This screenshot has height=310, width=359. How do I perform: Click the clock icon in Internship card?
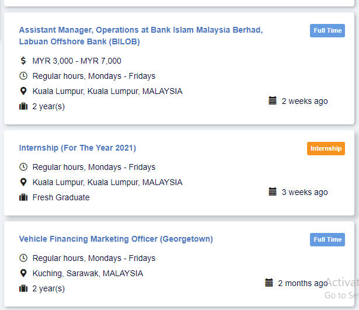tap(23, 167)
